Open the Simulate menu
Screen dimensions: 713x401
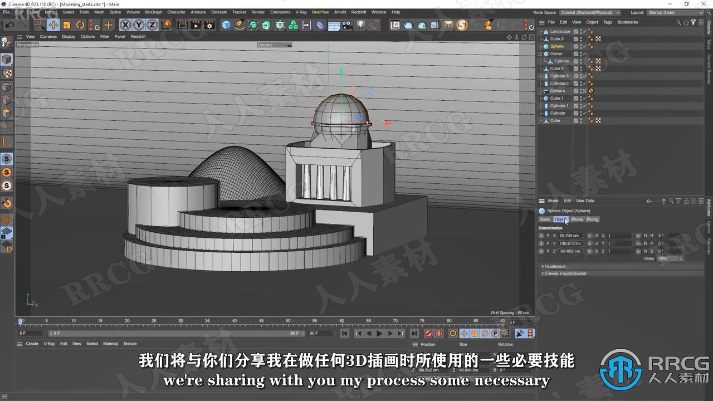tap(219, 12)
